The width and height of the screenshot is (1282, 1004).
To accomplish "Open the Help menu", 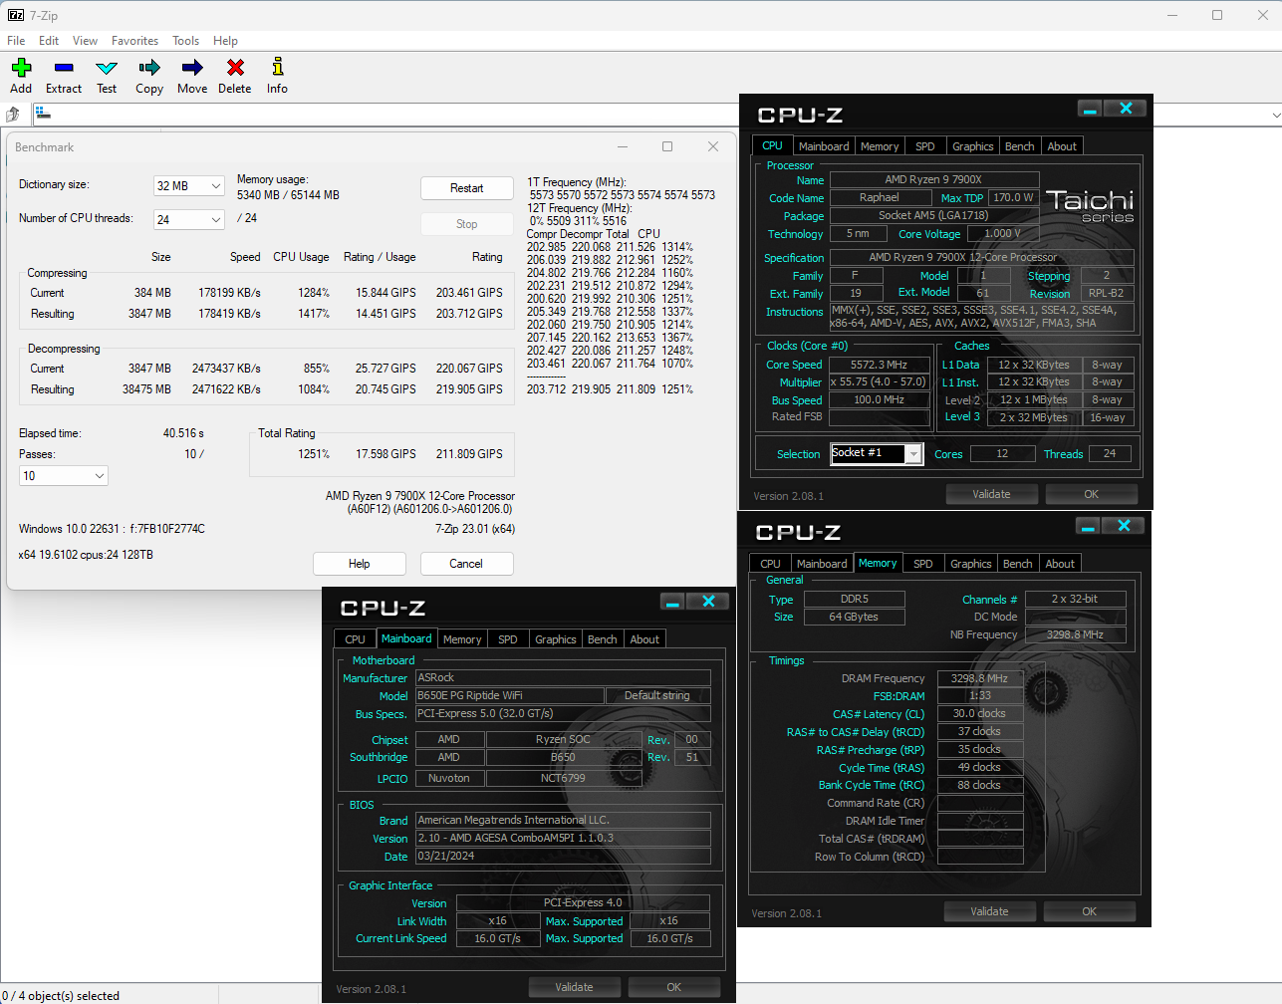I will (x=225, y=41).
